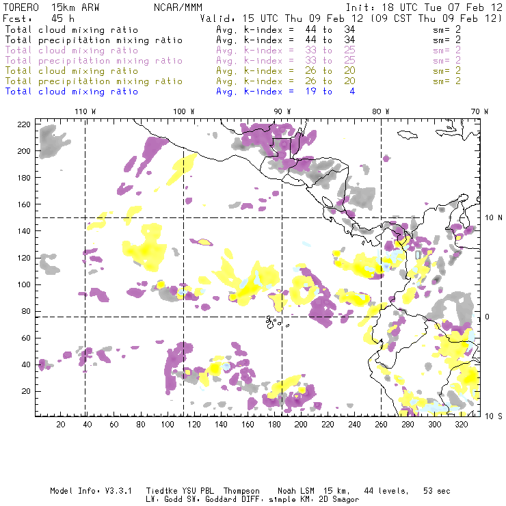This screenshot has height=506, width=506.
Task: Click the "Noah LSM" footer text
Action: (x=296, y=491)
